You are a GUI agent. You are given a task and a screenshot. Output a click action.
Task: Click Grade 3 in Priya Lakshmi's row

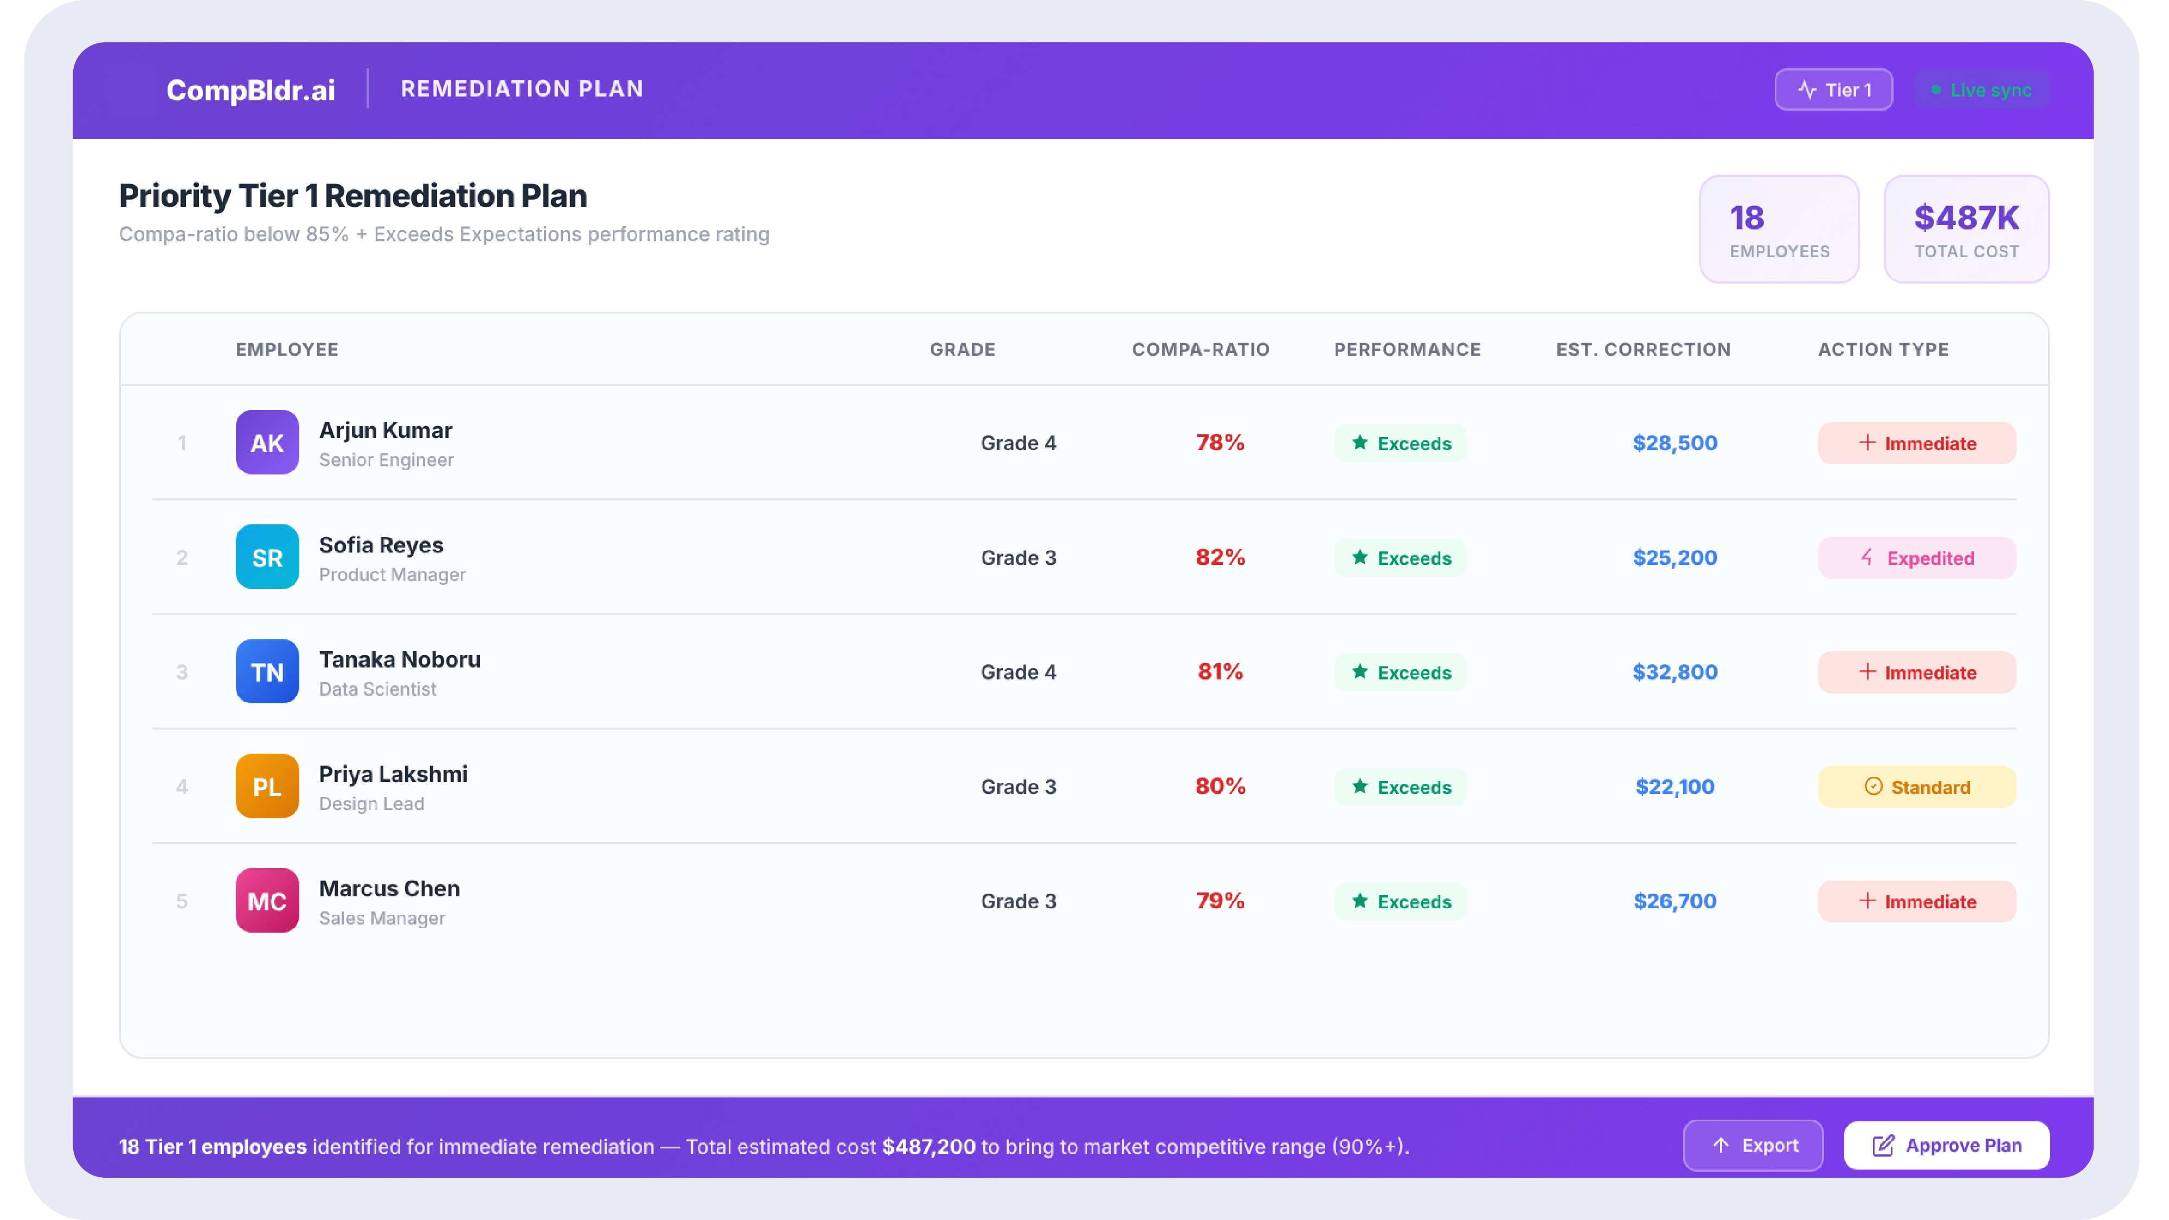point(1018,786)
